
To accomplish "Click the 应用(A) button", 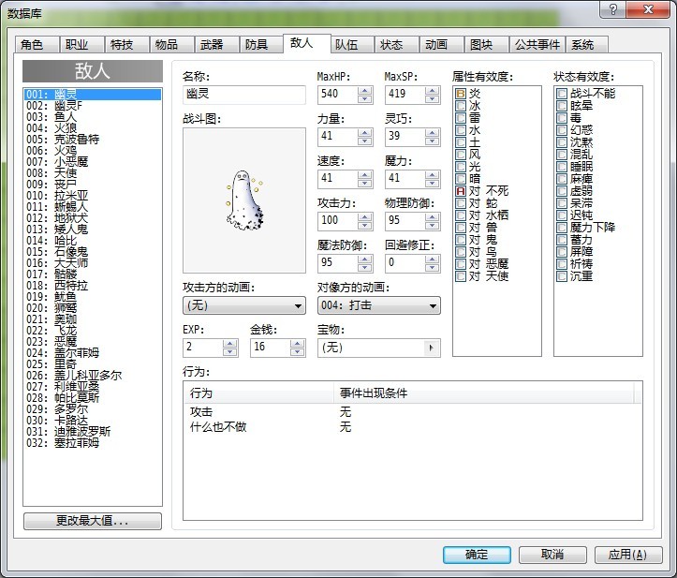I will click(628, 555).
